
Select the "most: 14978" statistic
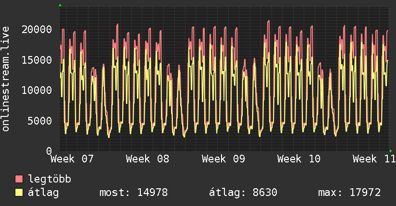(x=133, y=193)
